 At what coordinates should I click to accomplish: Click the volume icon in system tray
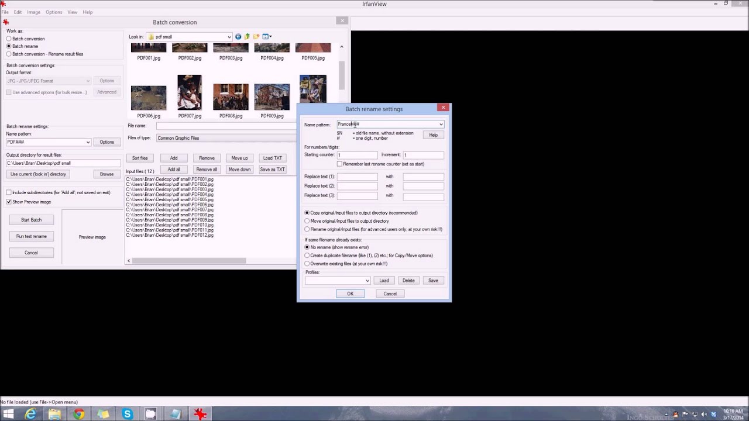coord(705,414)
